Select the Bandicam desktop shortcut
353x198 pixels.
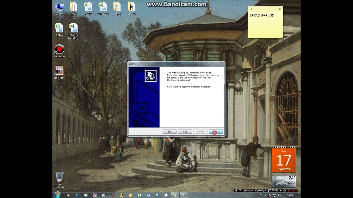click(59, 51)
